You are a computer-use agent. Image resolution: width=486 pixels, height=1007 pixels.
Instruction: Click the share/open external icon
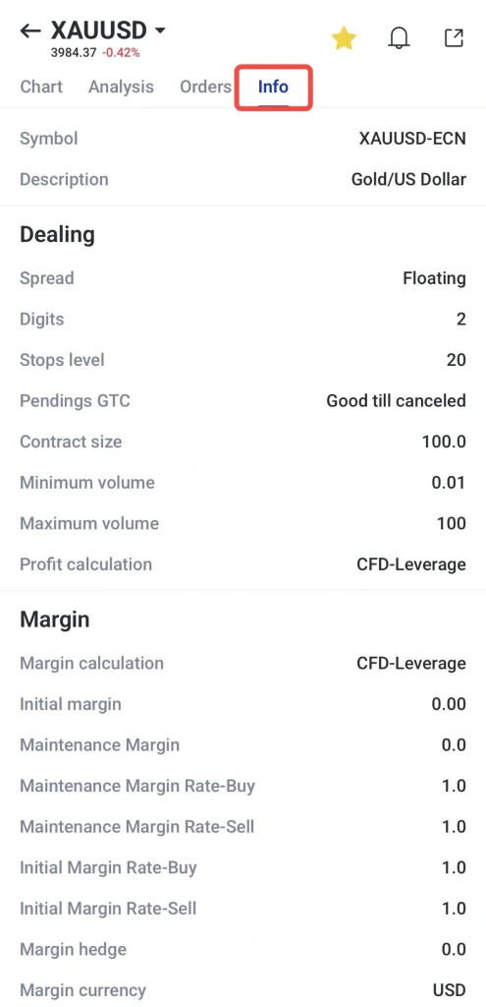(454, 38)
